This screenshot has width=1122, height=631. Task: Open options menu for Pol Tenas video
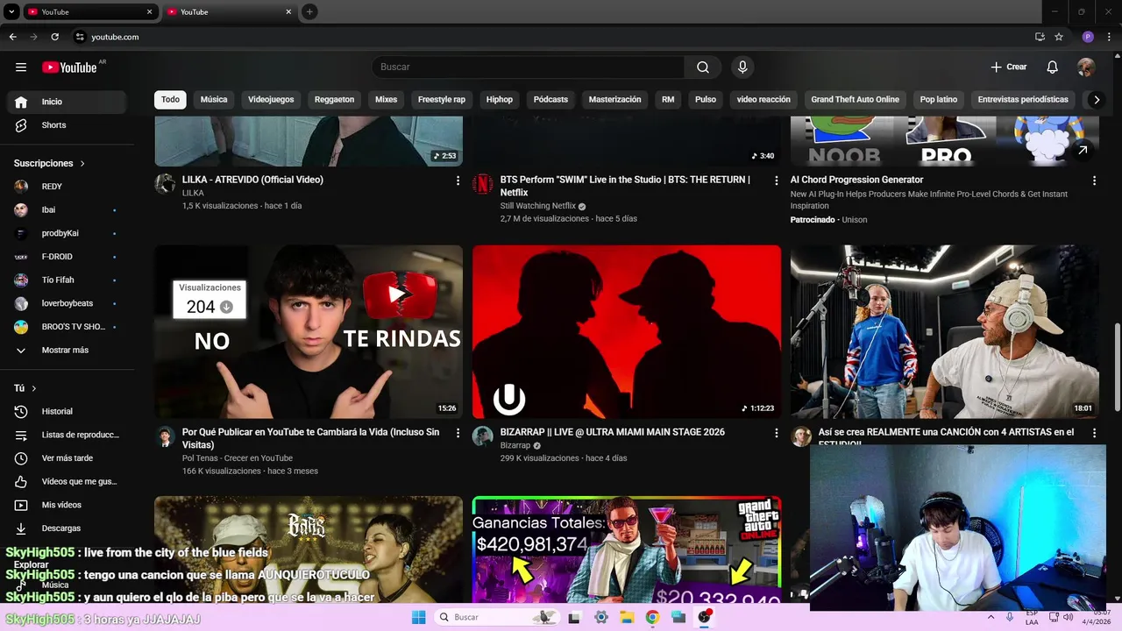(x=458, y=433)
